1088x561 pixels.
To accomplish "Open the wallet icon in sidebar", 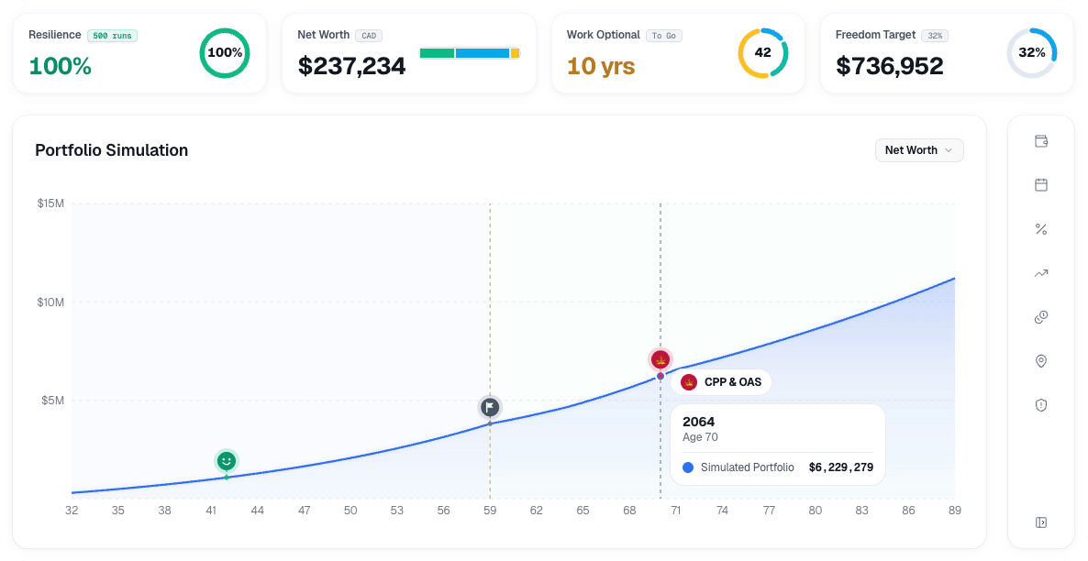I will point(1041,141).
